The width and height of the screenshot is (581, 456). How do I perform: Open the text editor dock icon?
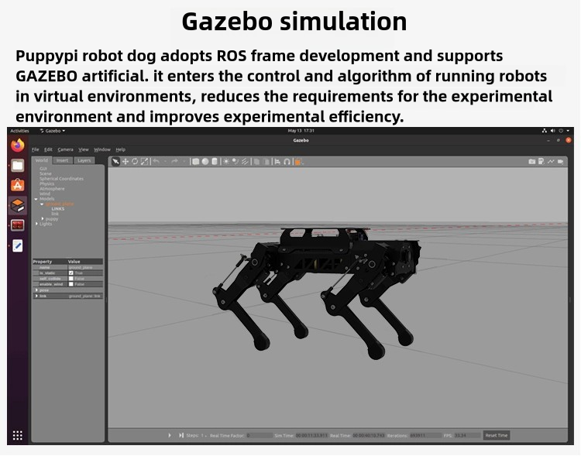coord(17,245)
